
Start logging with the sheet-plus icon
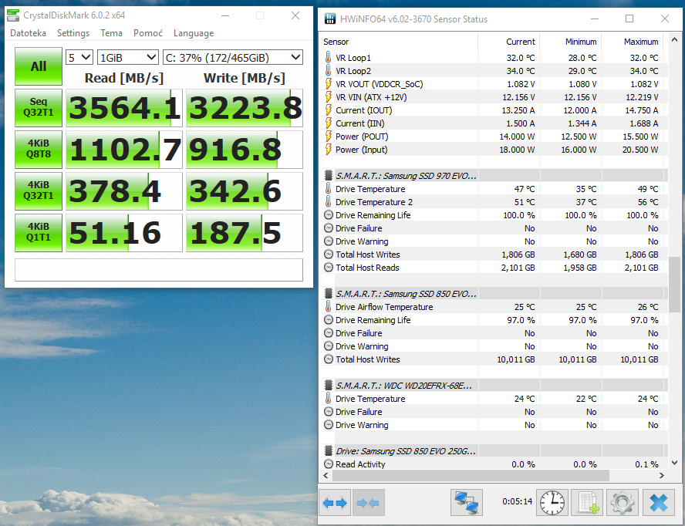pos(586,503)
